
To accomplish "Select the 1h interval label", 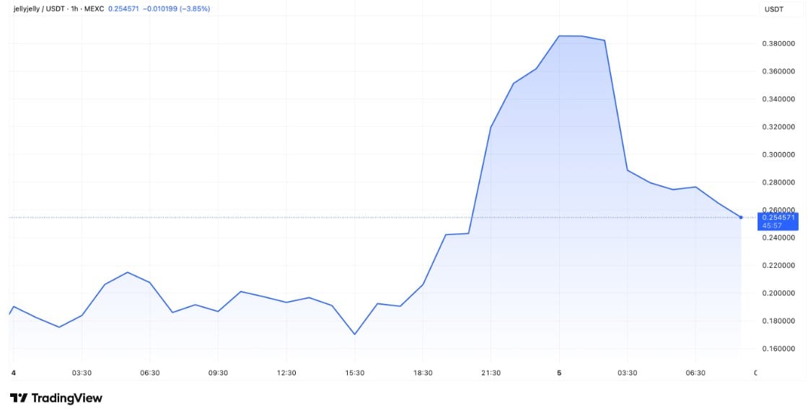I will [x=76, y=9].
